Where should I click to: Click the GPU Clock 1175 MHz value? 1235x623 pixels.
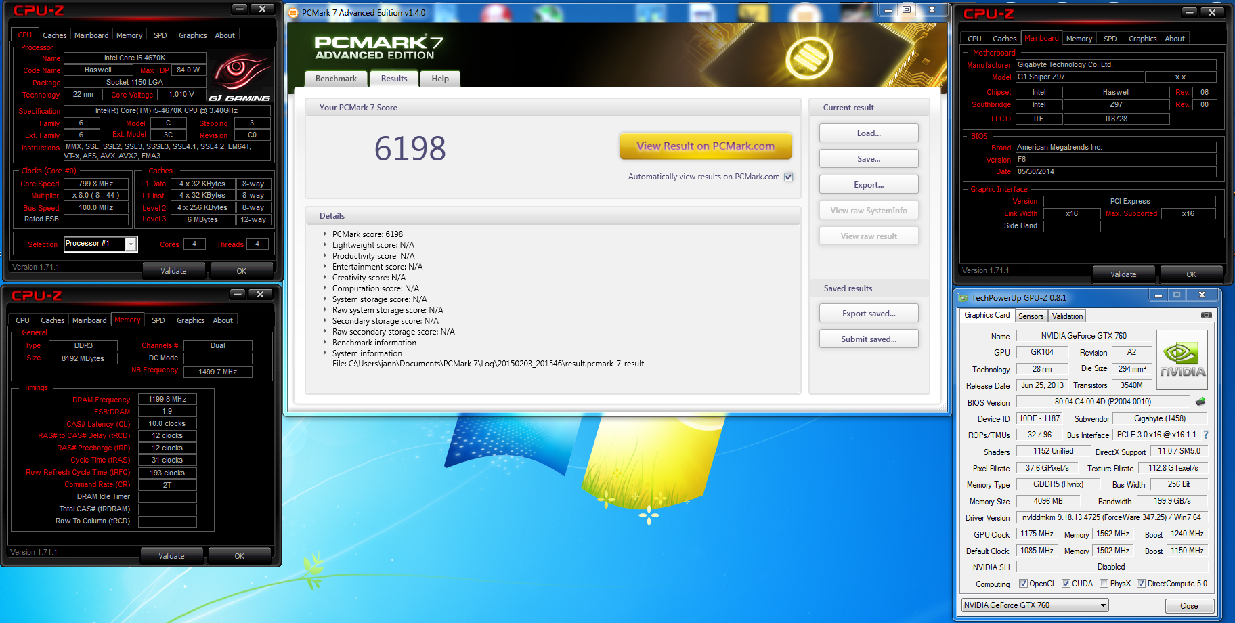tap(1037, 534)
